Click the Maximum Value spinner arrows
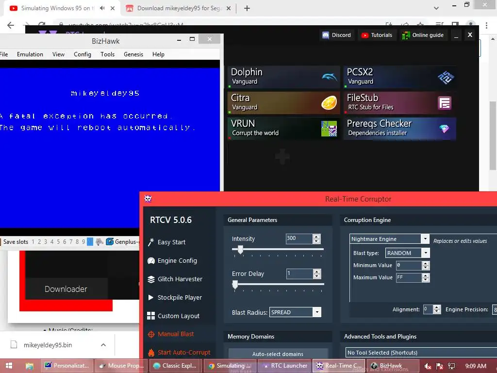497x373 pixels. pos(426,277)
